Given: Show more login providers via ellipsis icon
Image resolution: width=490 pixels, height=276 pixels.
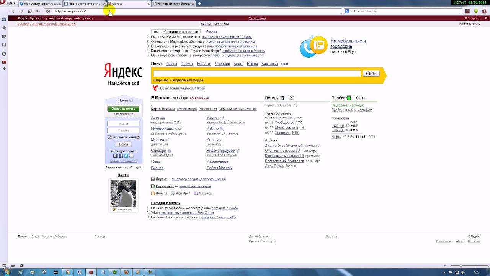Looking at the screenshot, I should pos(131,156).
